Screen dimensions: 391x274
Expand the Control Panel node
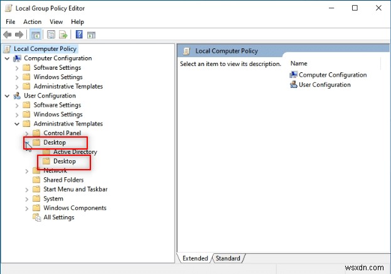27,134
